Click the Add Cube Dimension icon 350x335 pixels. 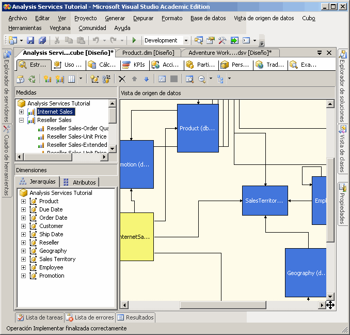(94, 79)
